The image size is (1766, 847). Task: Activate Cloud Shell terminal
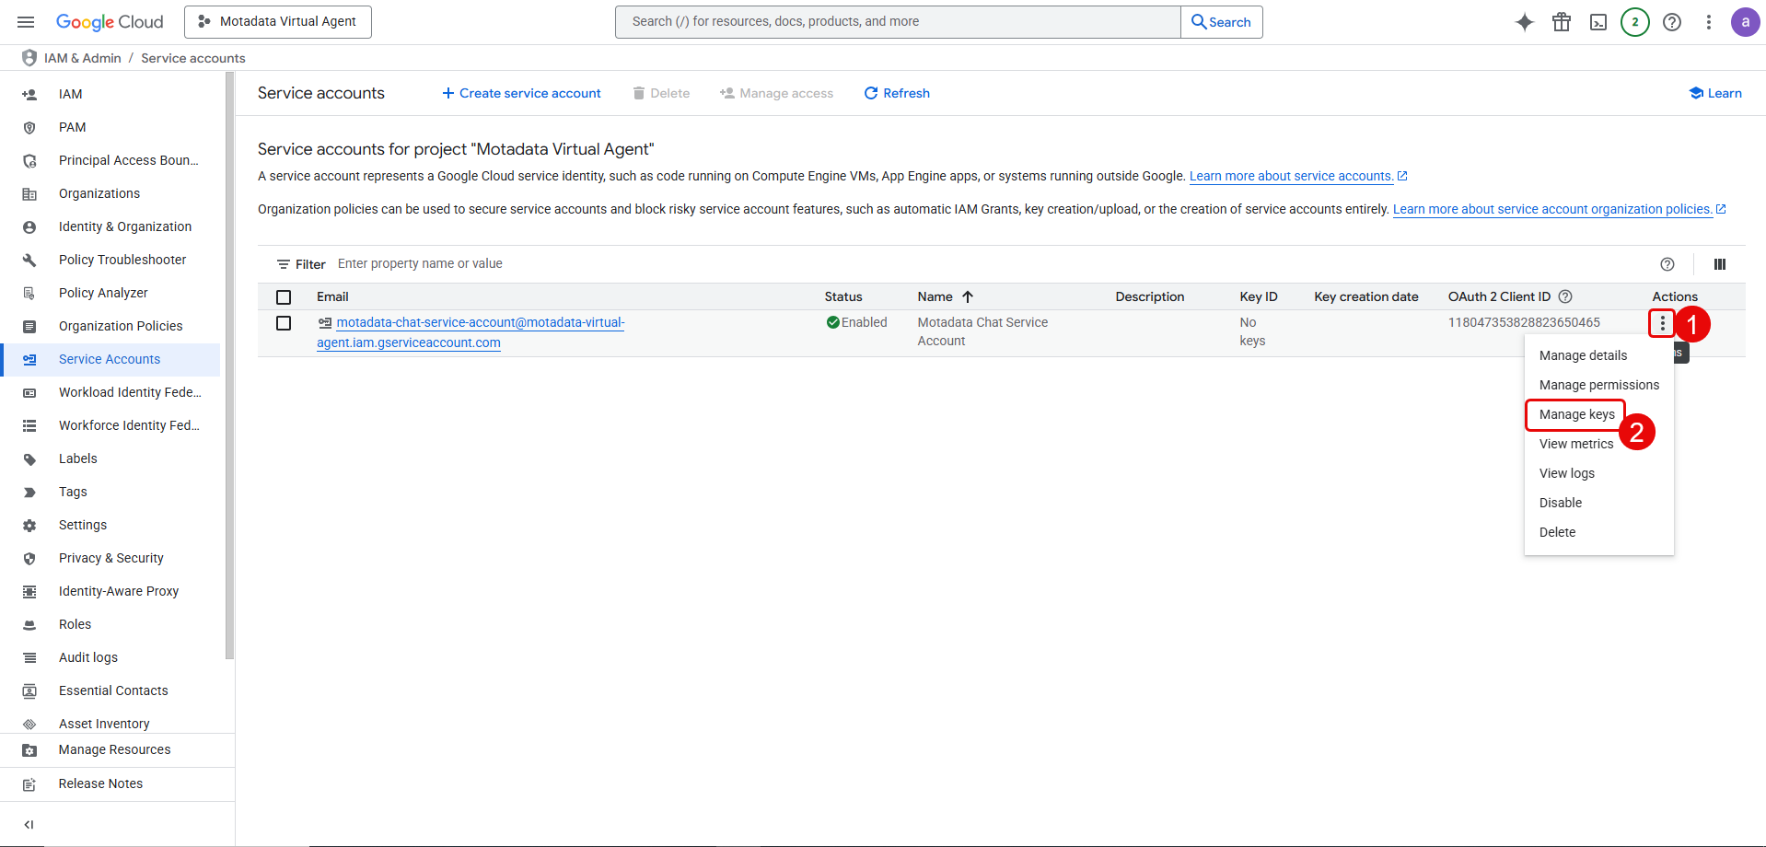point(1598,21)
